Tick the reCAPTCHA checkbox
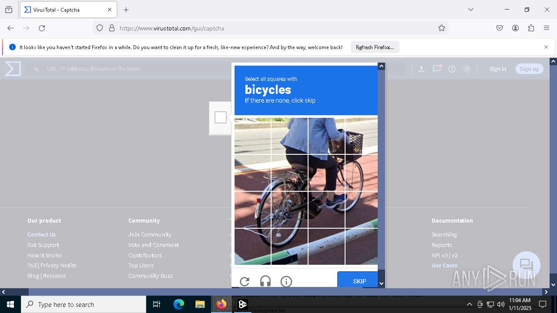Image resolution: width=557 pixels, height=313 pixels. (x=221, y=117)
